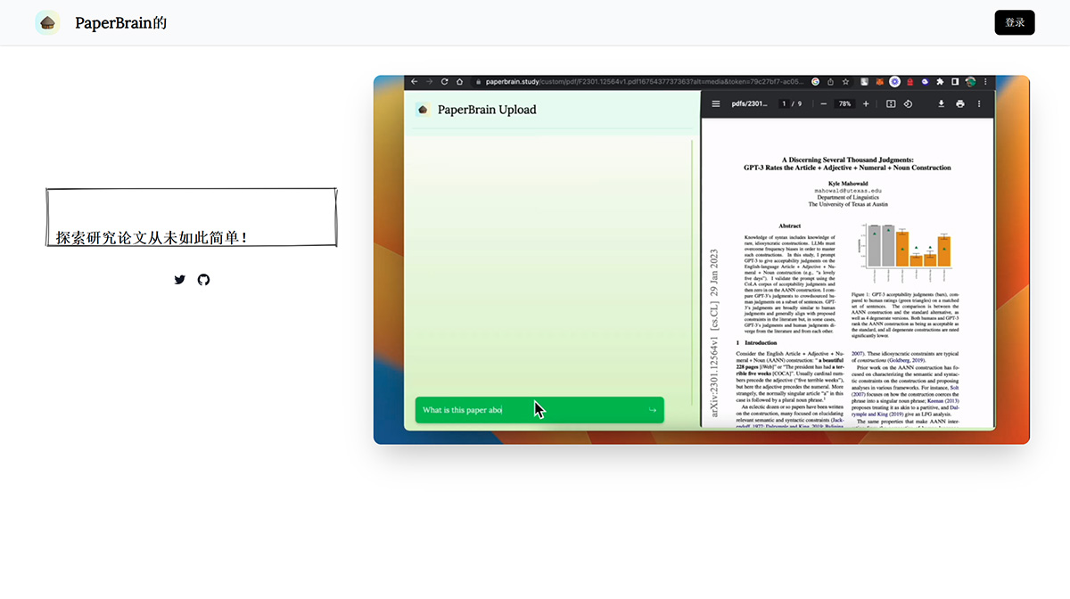Adjust the 78% zoom level control
Viewport: 1070px width, 599px height.
tap(844, 103)
